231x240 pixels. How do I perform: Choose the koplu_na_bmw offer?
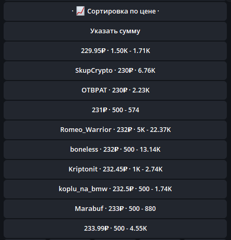115,189
